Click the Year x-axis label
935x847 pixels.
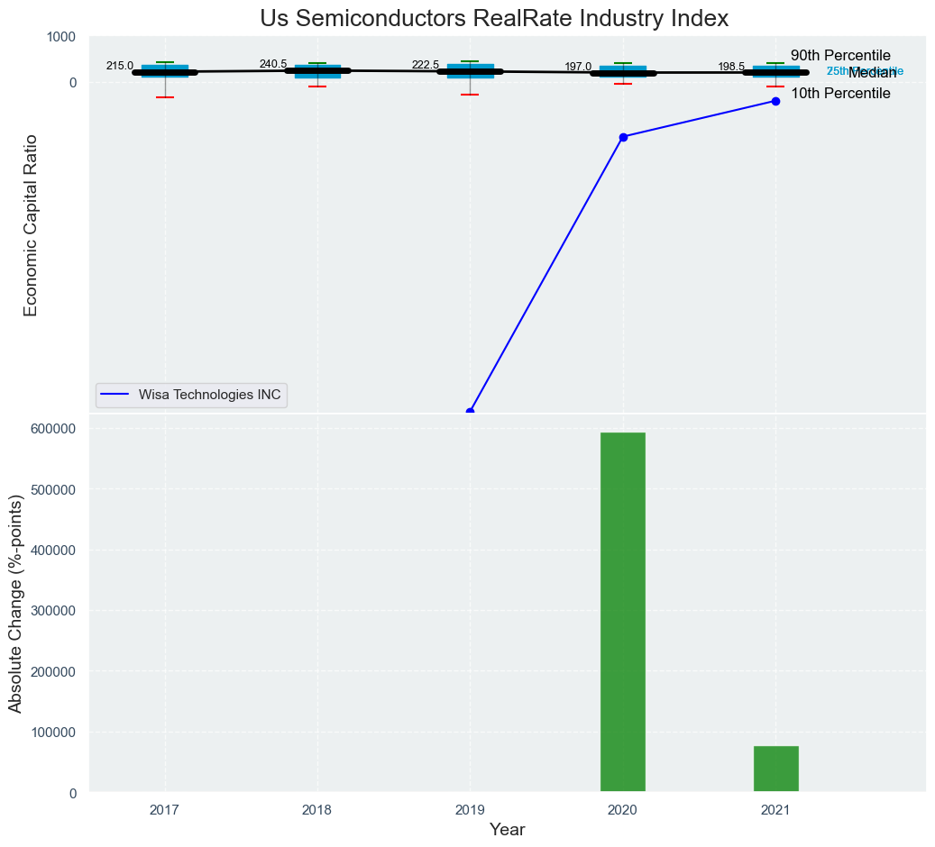tap(507, 830)
